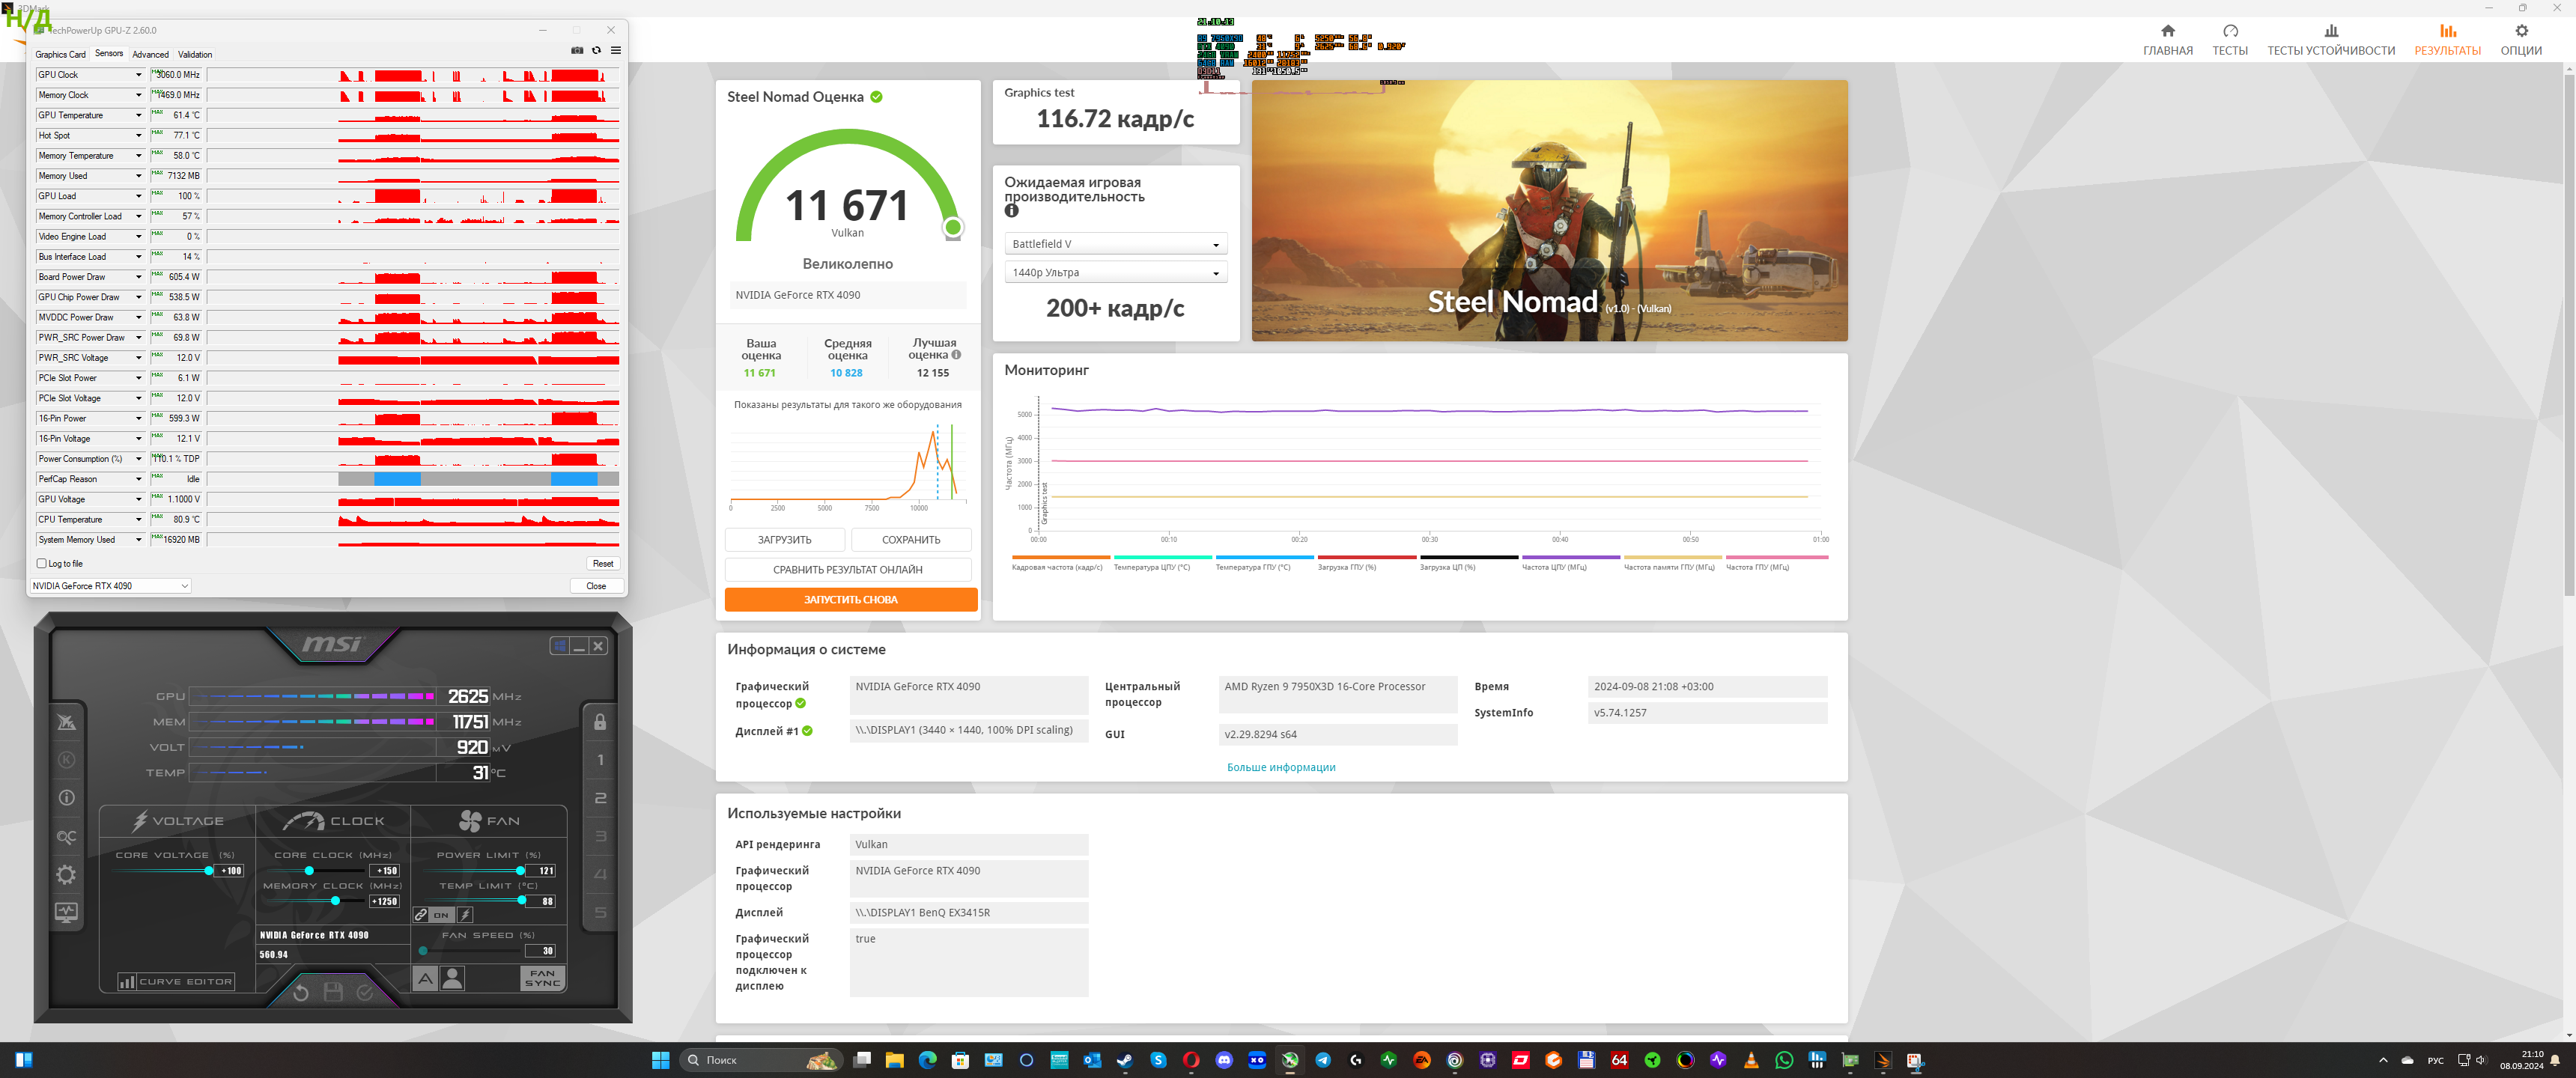Viewport: 2576px width, 1078px height.
Task: Take GPU-Z screenshot with camera icon
Action: coord(577,50)
